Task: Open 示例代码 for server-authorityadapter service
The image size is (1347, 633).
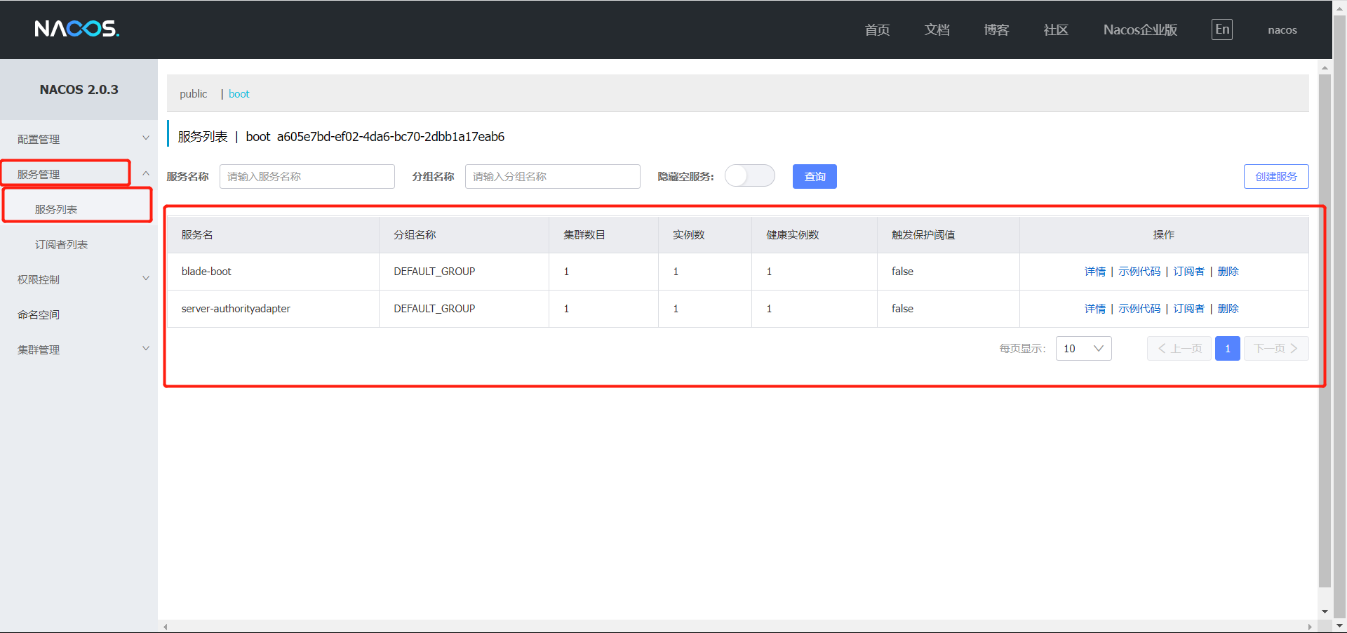Action: 1139,308
